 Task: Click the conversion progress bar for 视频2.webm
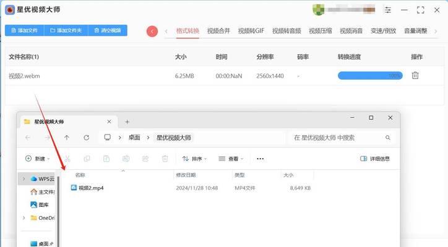[370, 75]
